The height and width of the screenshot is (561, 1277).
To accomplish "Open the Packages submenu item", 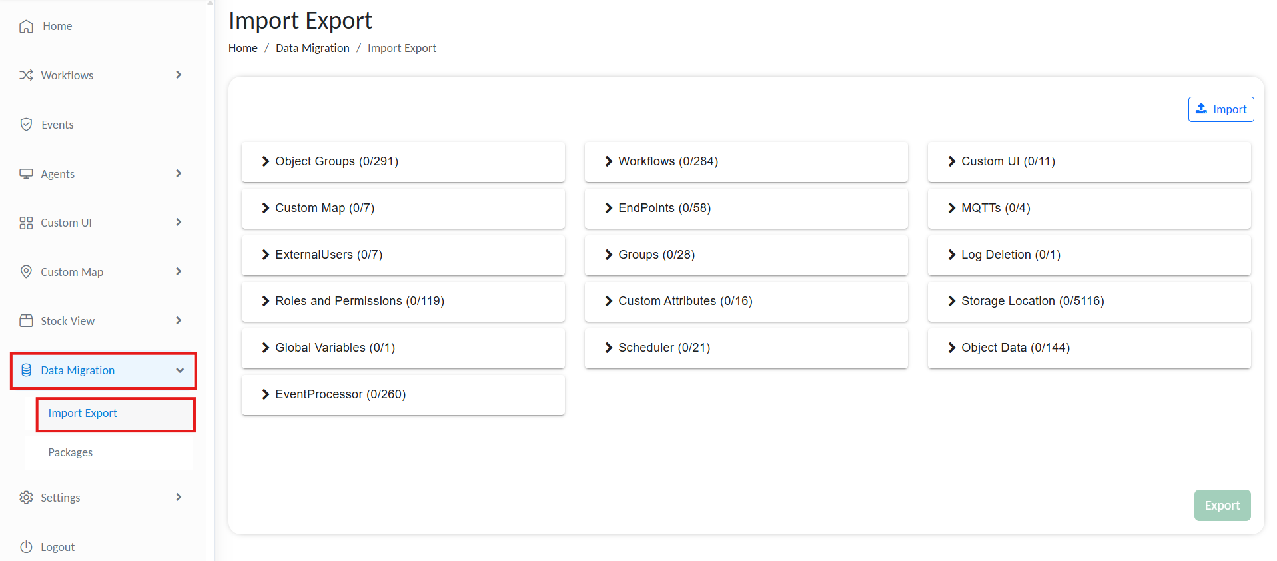I will [71, 452].
